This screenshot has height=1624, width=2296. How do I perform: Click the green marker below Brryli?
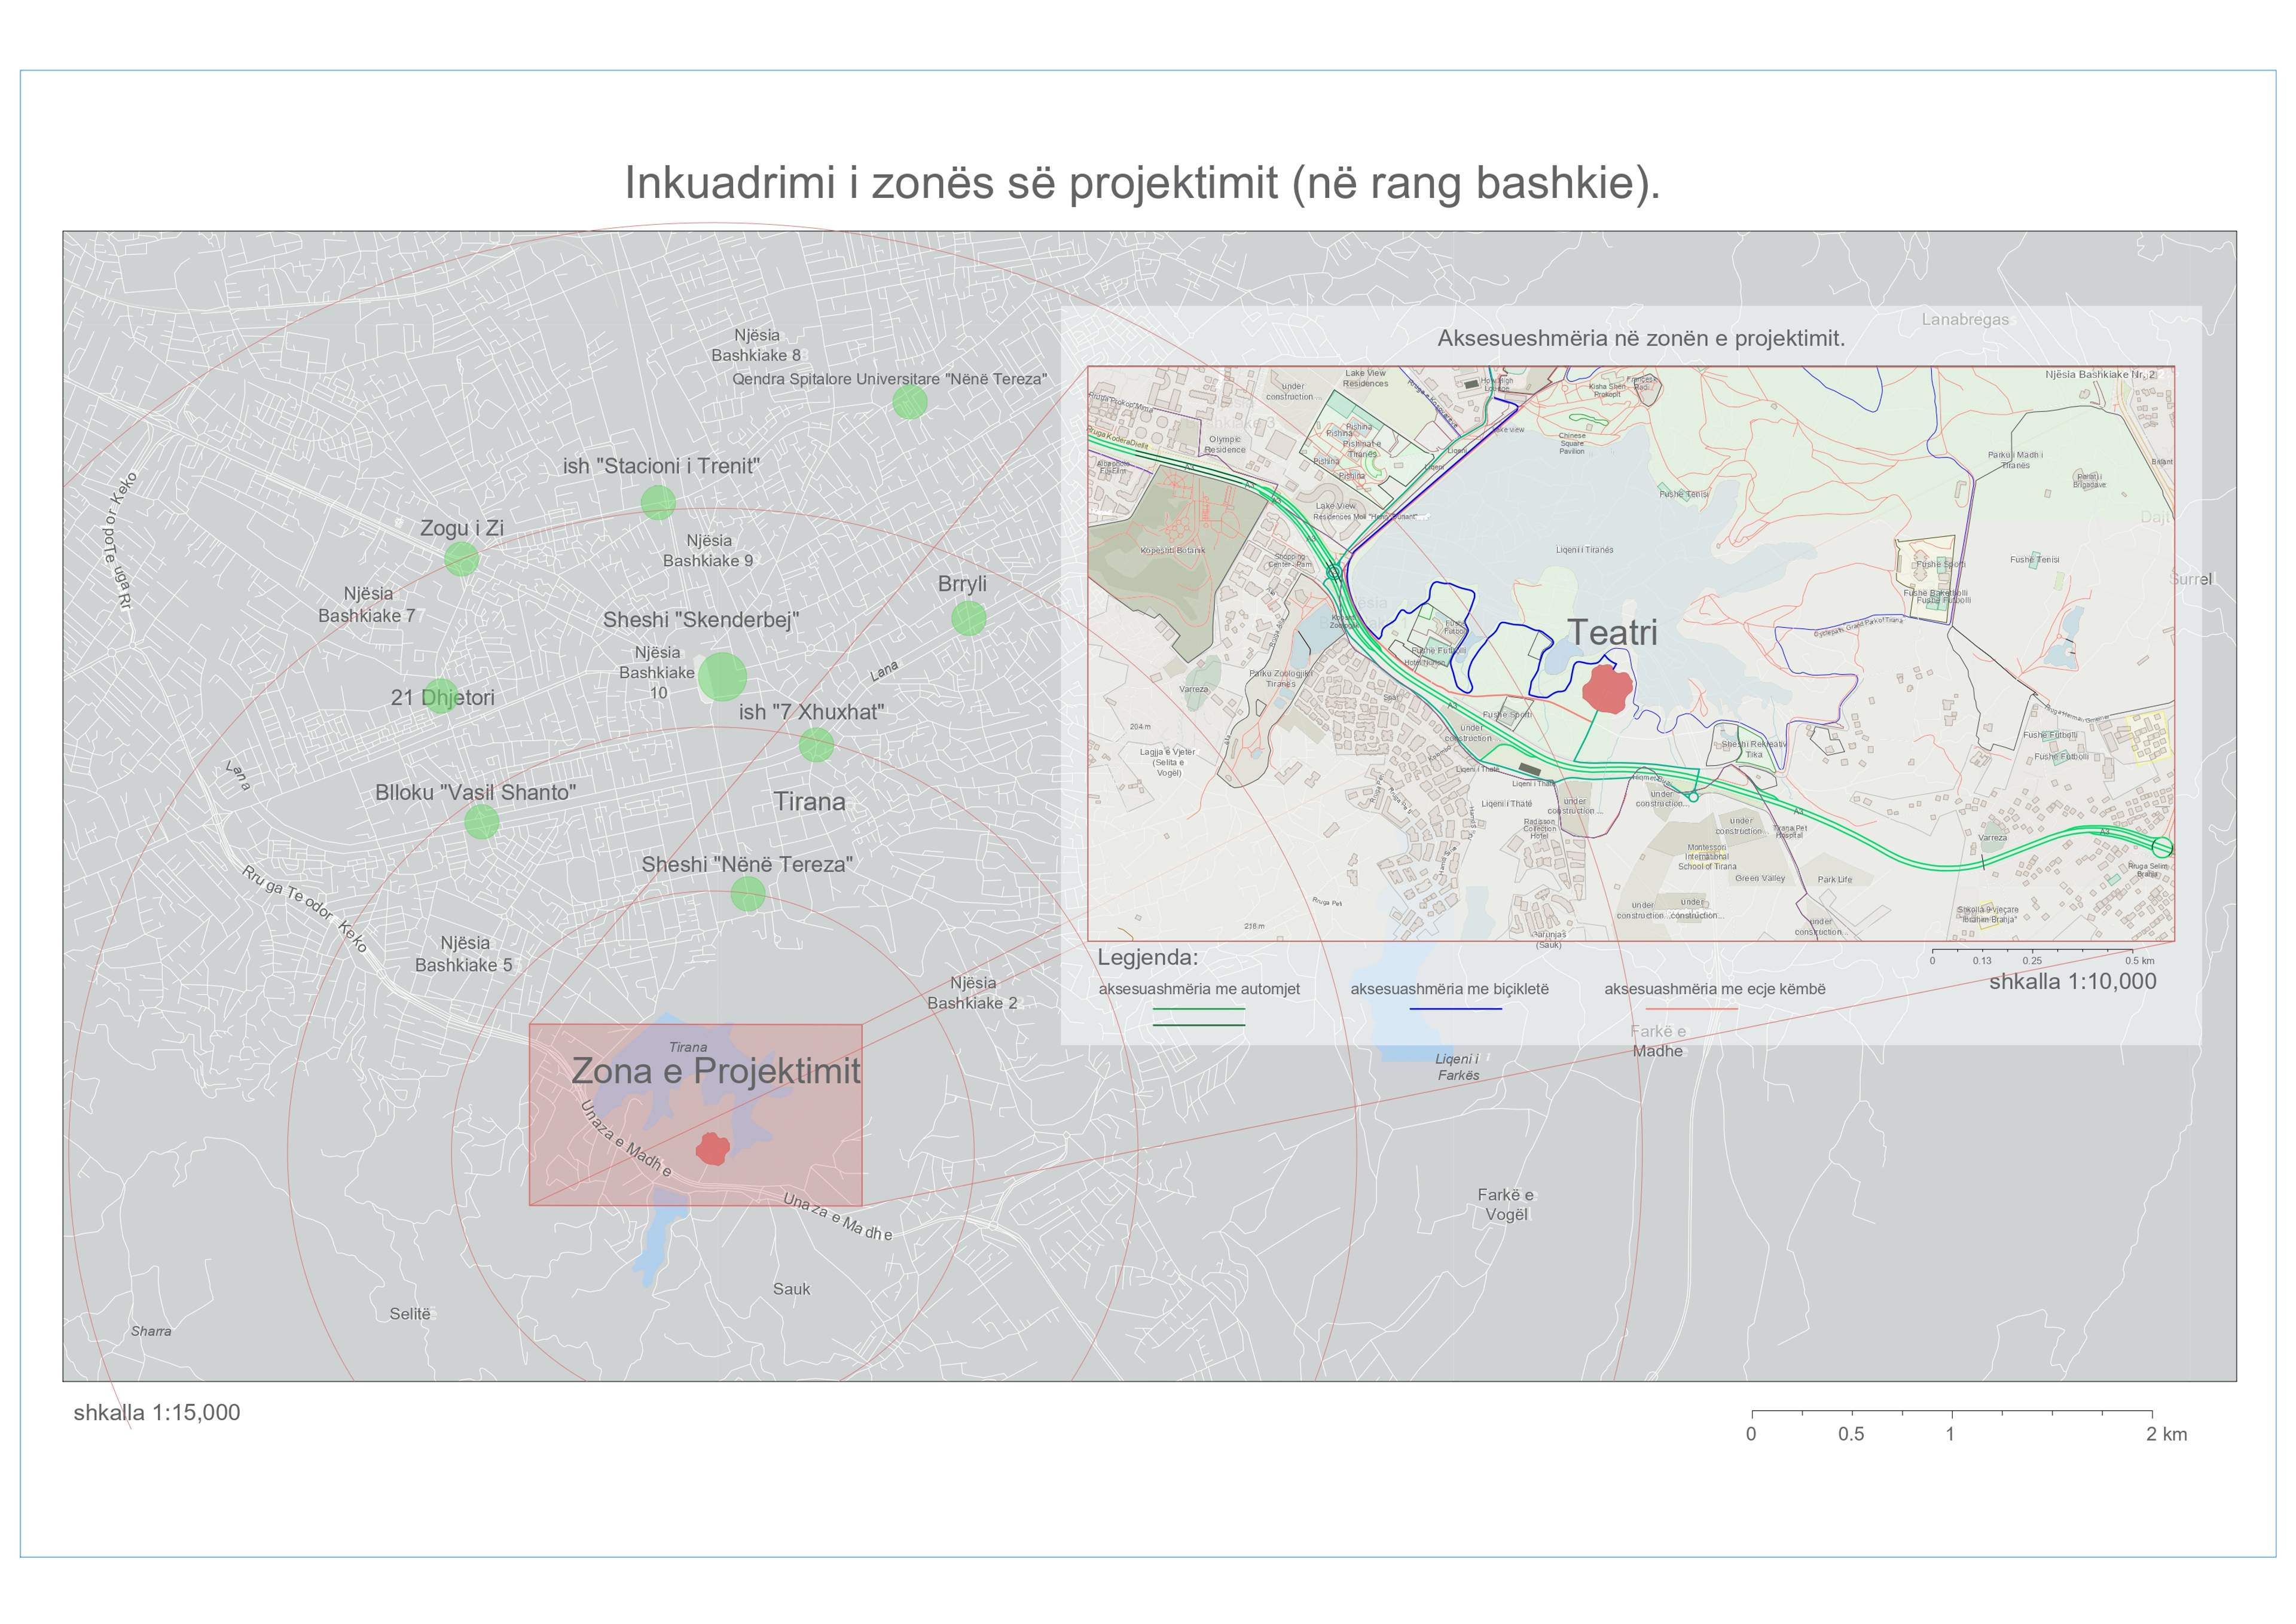tap(968, 619)
